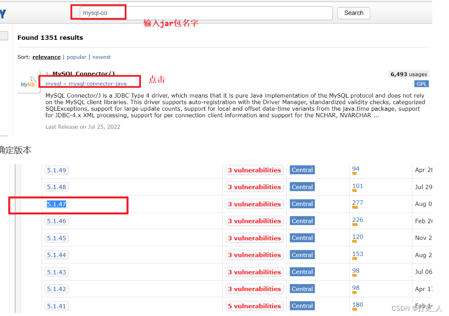Open the 120 usages link for 5.1.45
This screenshot has width=449, height=316.
(x=357, y=237)
